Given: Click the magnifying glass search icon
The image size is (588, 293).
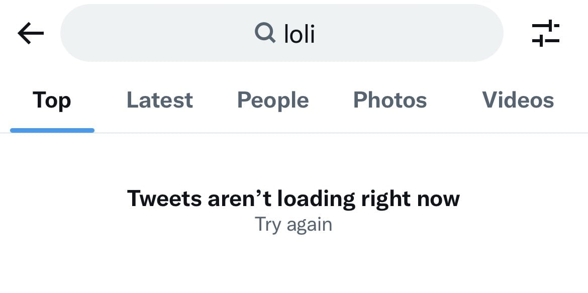Looking at the screenshot, I should (x=265, y=33).
